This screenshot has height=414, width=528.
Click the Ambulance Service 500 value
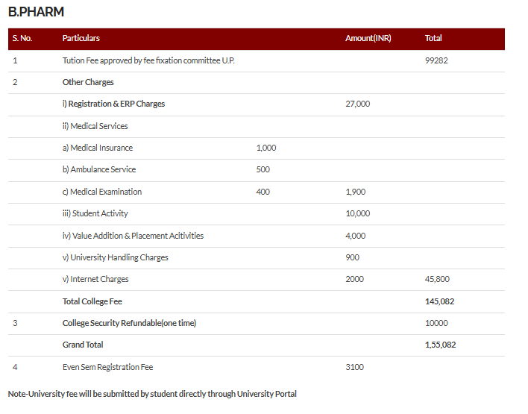coord(263,169)
